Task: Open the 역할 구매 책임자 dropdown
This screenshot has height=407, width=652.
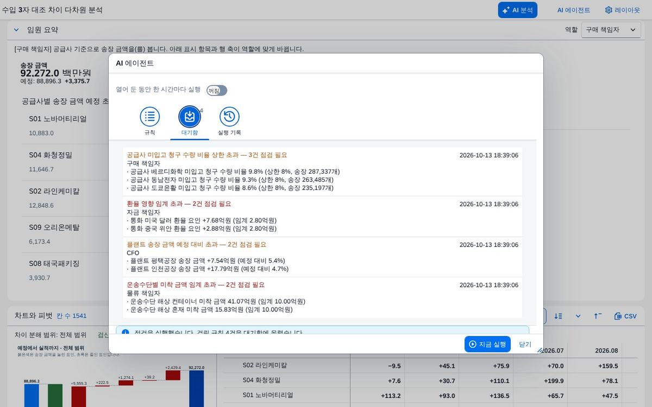Action: pos(611,30)
